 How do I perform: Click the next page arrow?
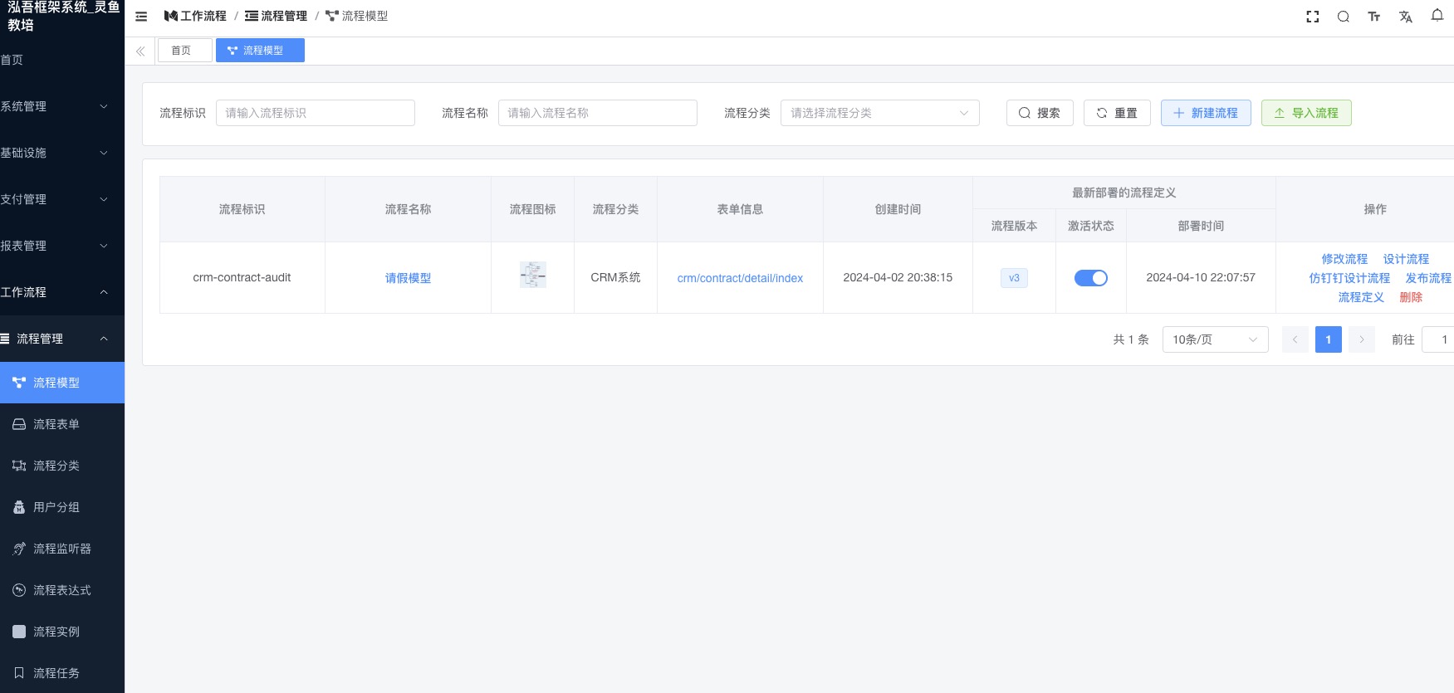pos(1362,339)
